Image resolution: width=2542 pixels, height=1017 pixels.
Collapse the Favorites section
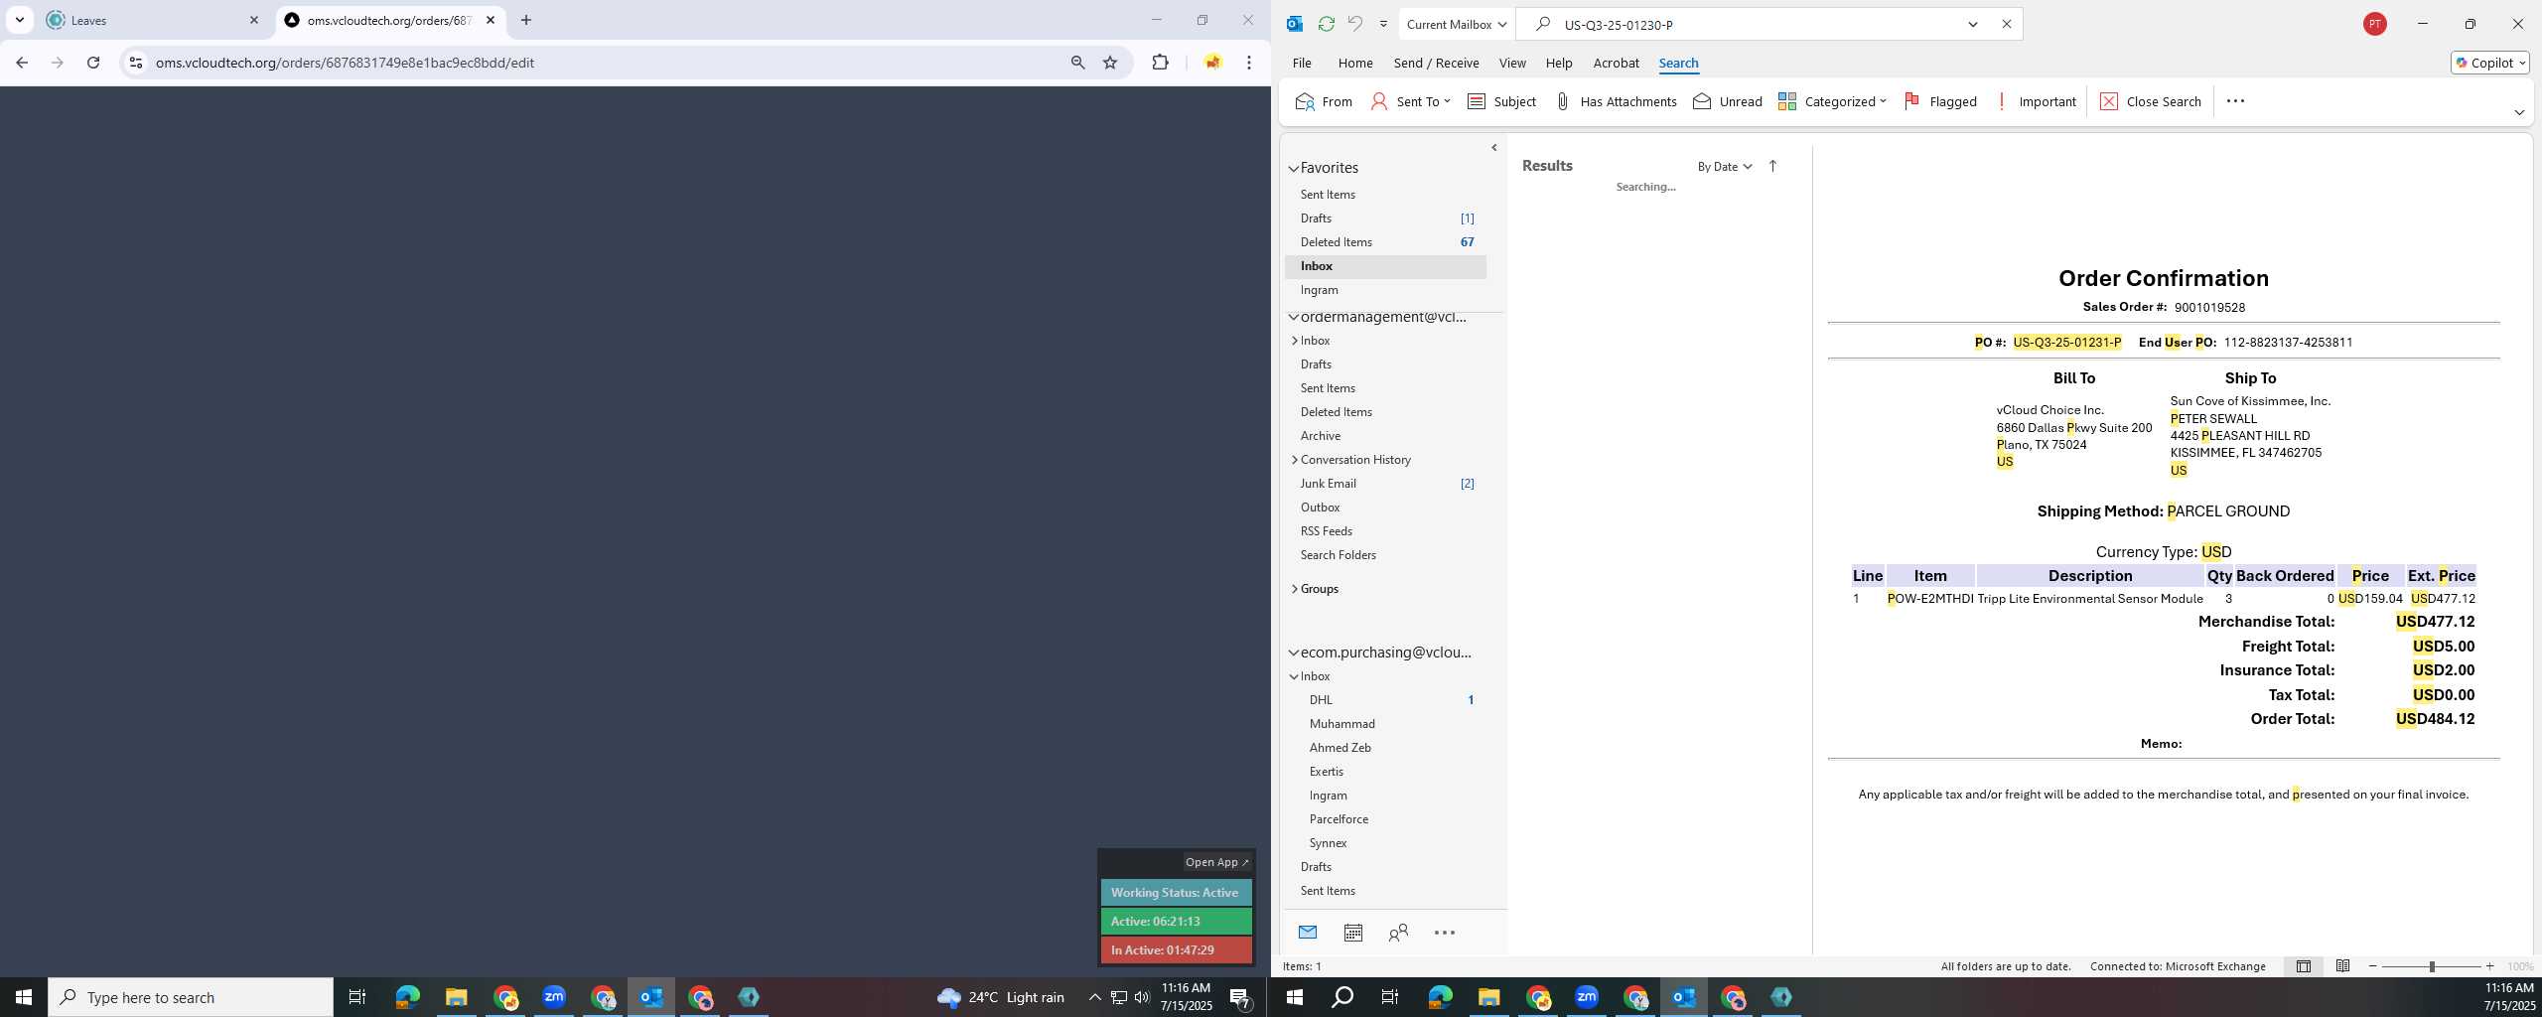click(1294, 169)
